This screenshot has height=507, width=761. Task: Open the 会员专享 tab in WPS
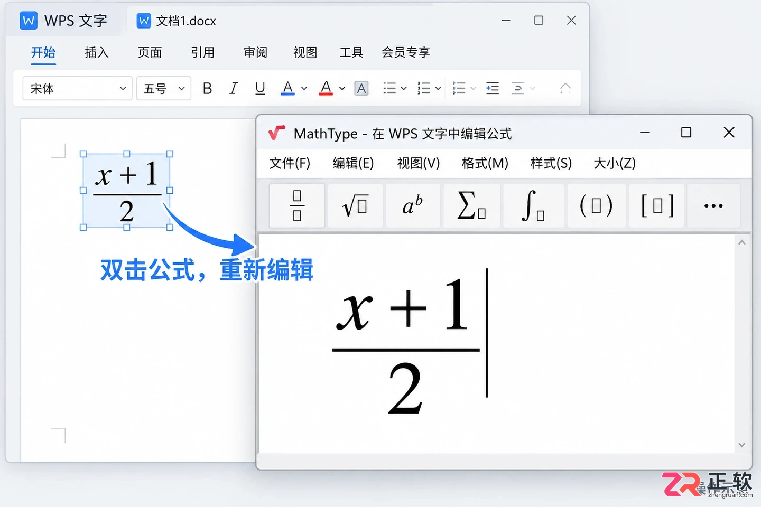click(x=406, y=52)
